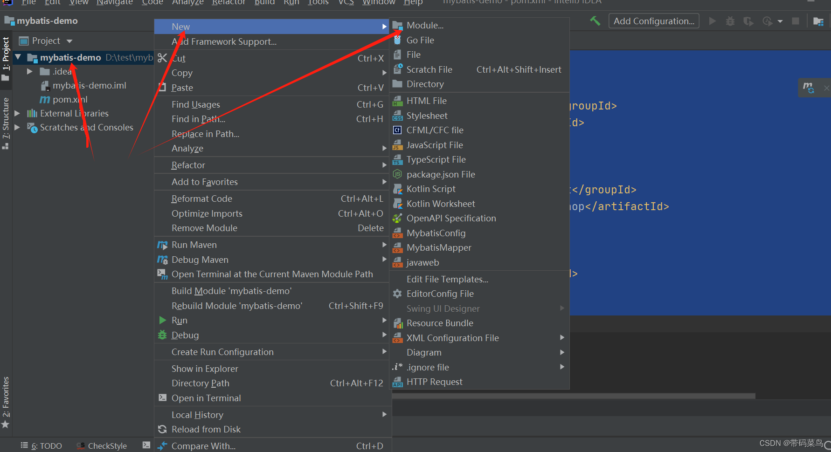Image resolution: width=831 pixels, height=452 pixels.
Task: Open the Project view dropdown
Action: pos(69,41)
